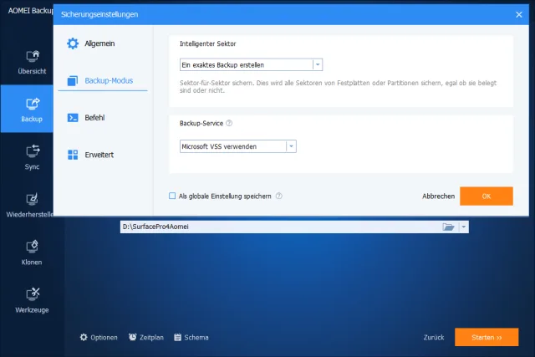Click help icon beside global setting checkbox
This screenshot has width=535, height=357.
point(279,196)
